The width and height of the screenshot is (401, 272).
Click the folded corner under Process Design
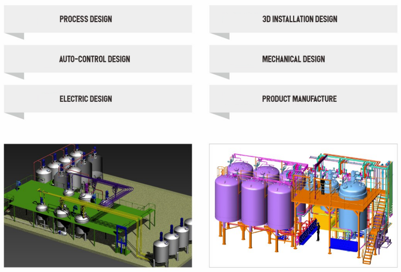[17, 36]
